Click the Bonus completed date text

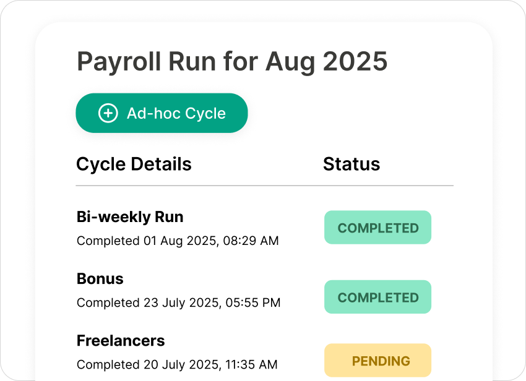pos(178,302)
